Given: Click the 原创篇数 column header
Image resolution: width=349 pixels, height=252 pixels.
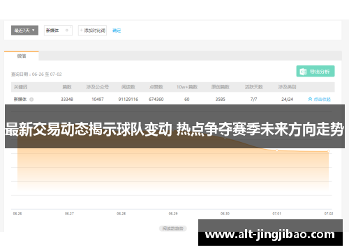Looking at the screenshot, I should point(221,87).
